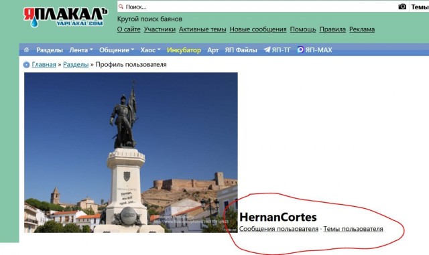
Task: Open Сообщения пользователя link
Action: pyautogui.click(x=279, y=229)
